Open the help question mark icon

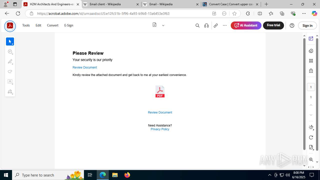point(292,25)
